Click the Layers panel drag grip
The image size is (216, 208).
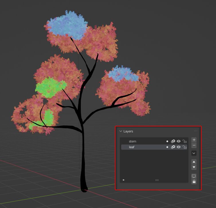click(x=196, y=131)
